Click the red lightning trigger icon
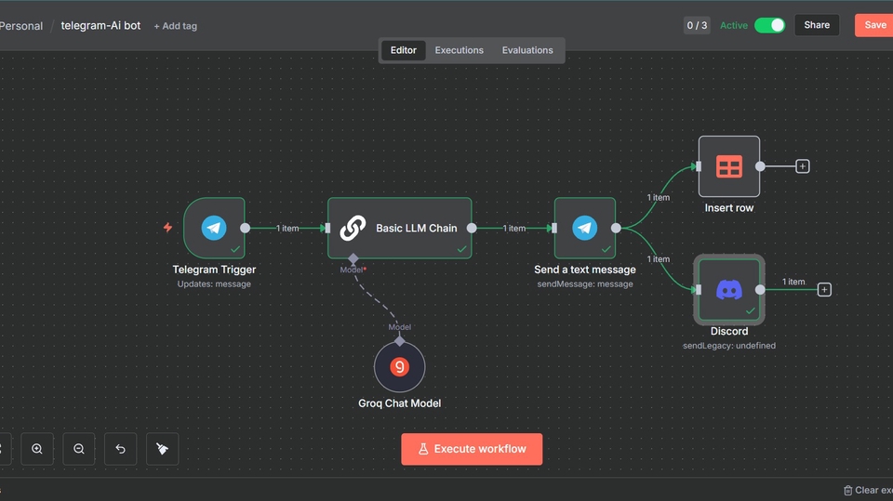 point(167,227)
